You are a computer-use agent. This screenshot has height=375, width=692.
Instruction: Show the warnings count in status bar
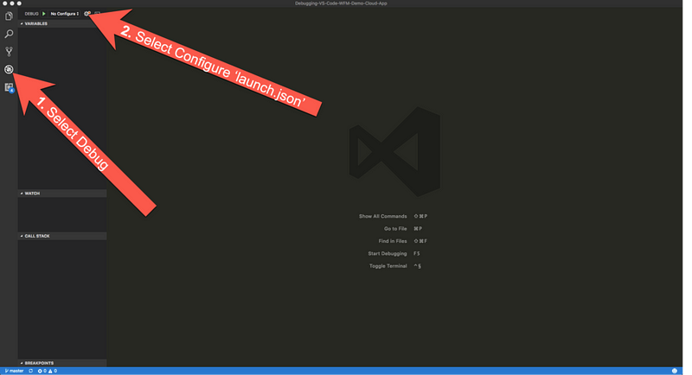(53, 371)
